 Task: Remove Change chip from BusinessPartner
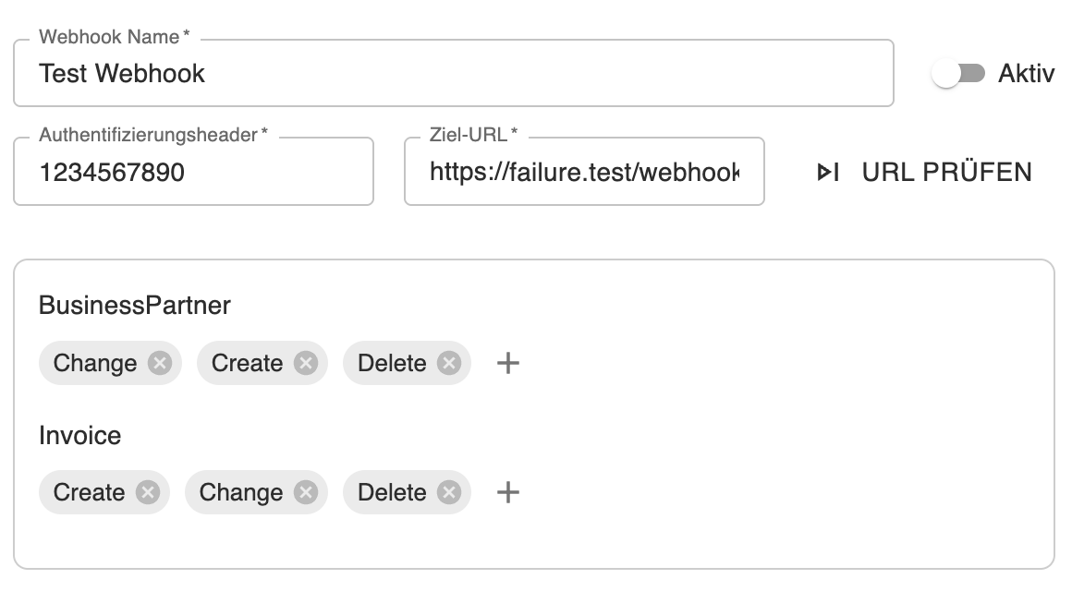[x=160, y=363]
